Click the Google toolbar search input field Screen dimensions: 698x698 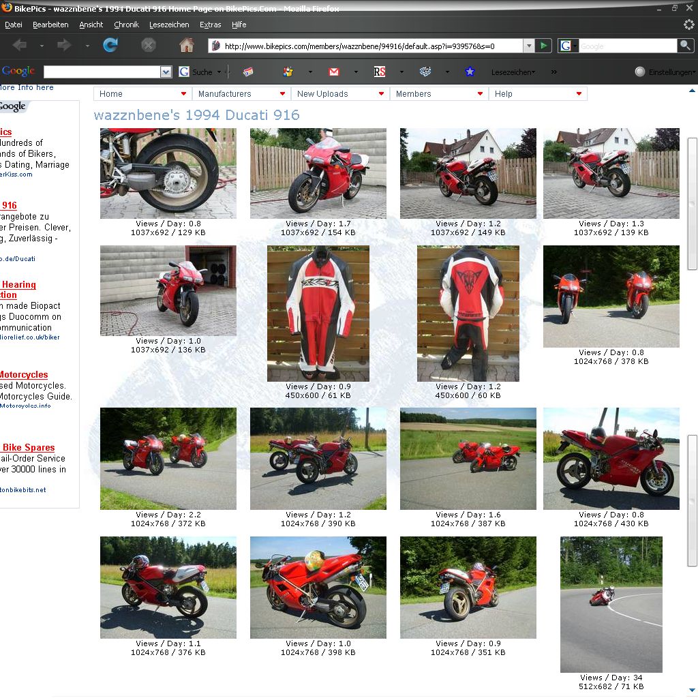102,72
